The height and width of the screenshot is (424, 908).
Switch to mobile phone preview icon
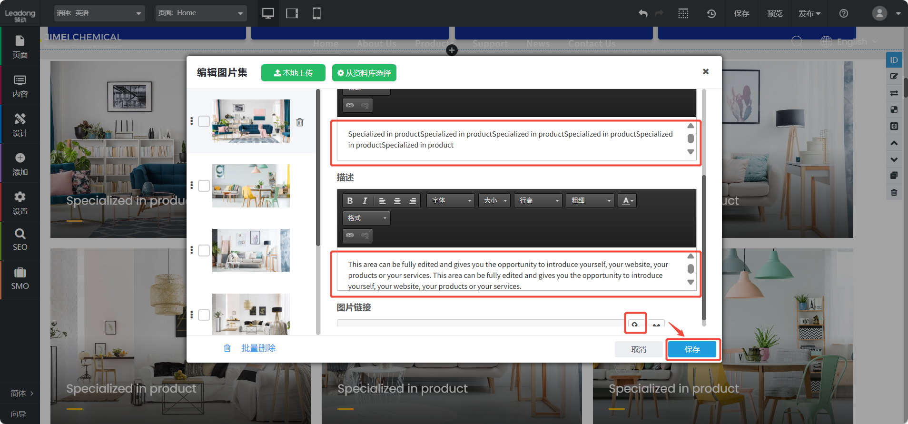tap(316, 13)
